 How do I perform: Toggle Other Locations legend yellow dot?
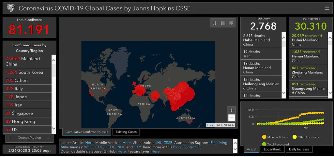[295, 137]
